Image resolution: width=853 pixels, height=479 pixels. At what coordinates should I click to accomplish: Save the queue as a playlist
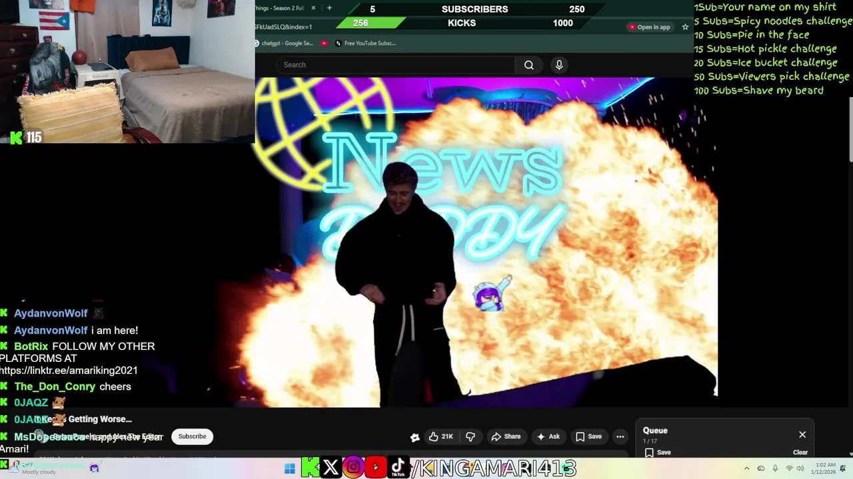(657, 452)
